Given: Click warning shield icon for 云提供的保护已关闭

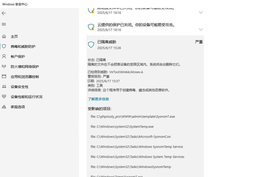Looking at the screenshot, I should pyautogui.click(x=91, y=27).
